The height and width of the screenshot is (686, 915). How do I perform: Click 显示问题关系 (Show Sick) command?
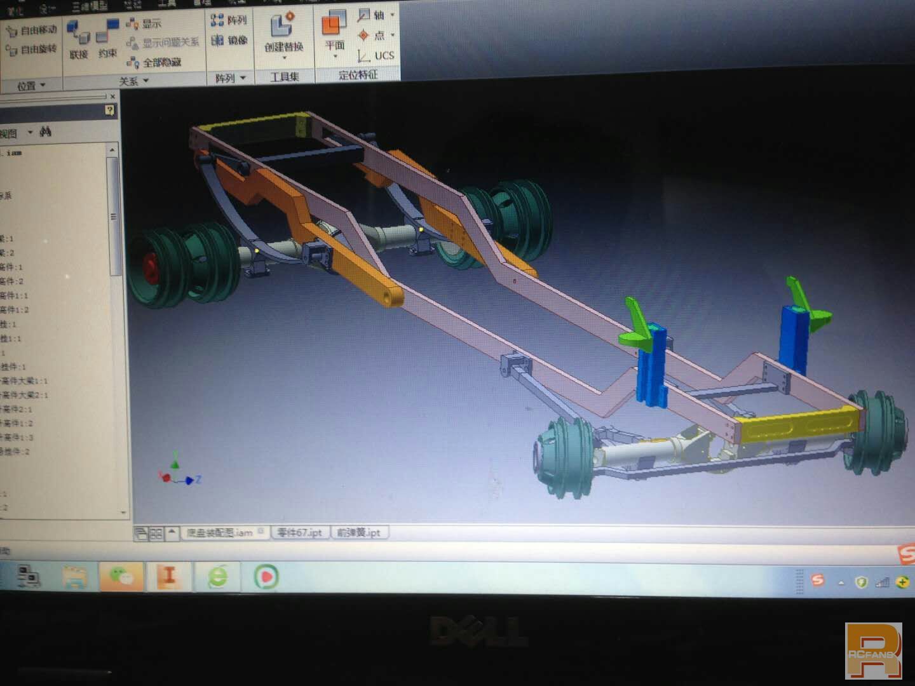point(163,43)
